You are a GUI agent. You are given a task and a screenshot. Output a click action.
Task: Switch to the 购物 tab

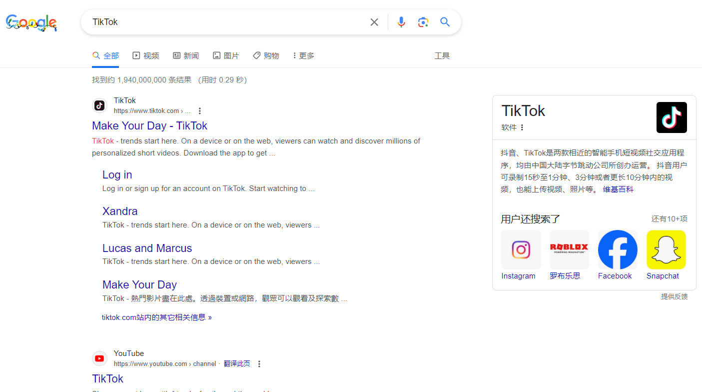click(x=266, y=55)
